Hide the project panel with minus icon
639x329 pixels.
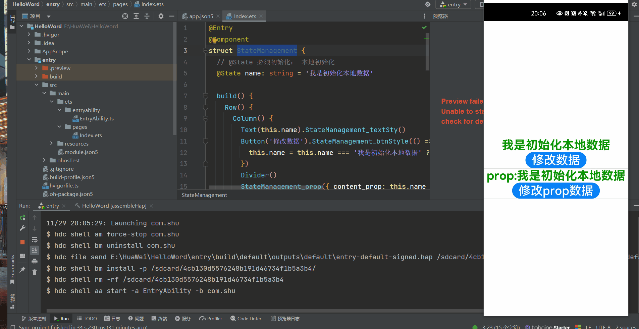click(x=172, y=16)
